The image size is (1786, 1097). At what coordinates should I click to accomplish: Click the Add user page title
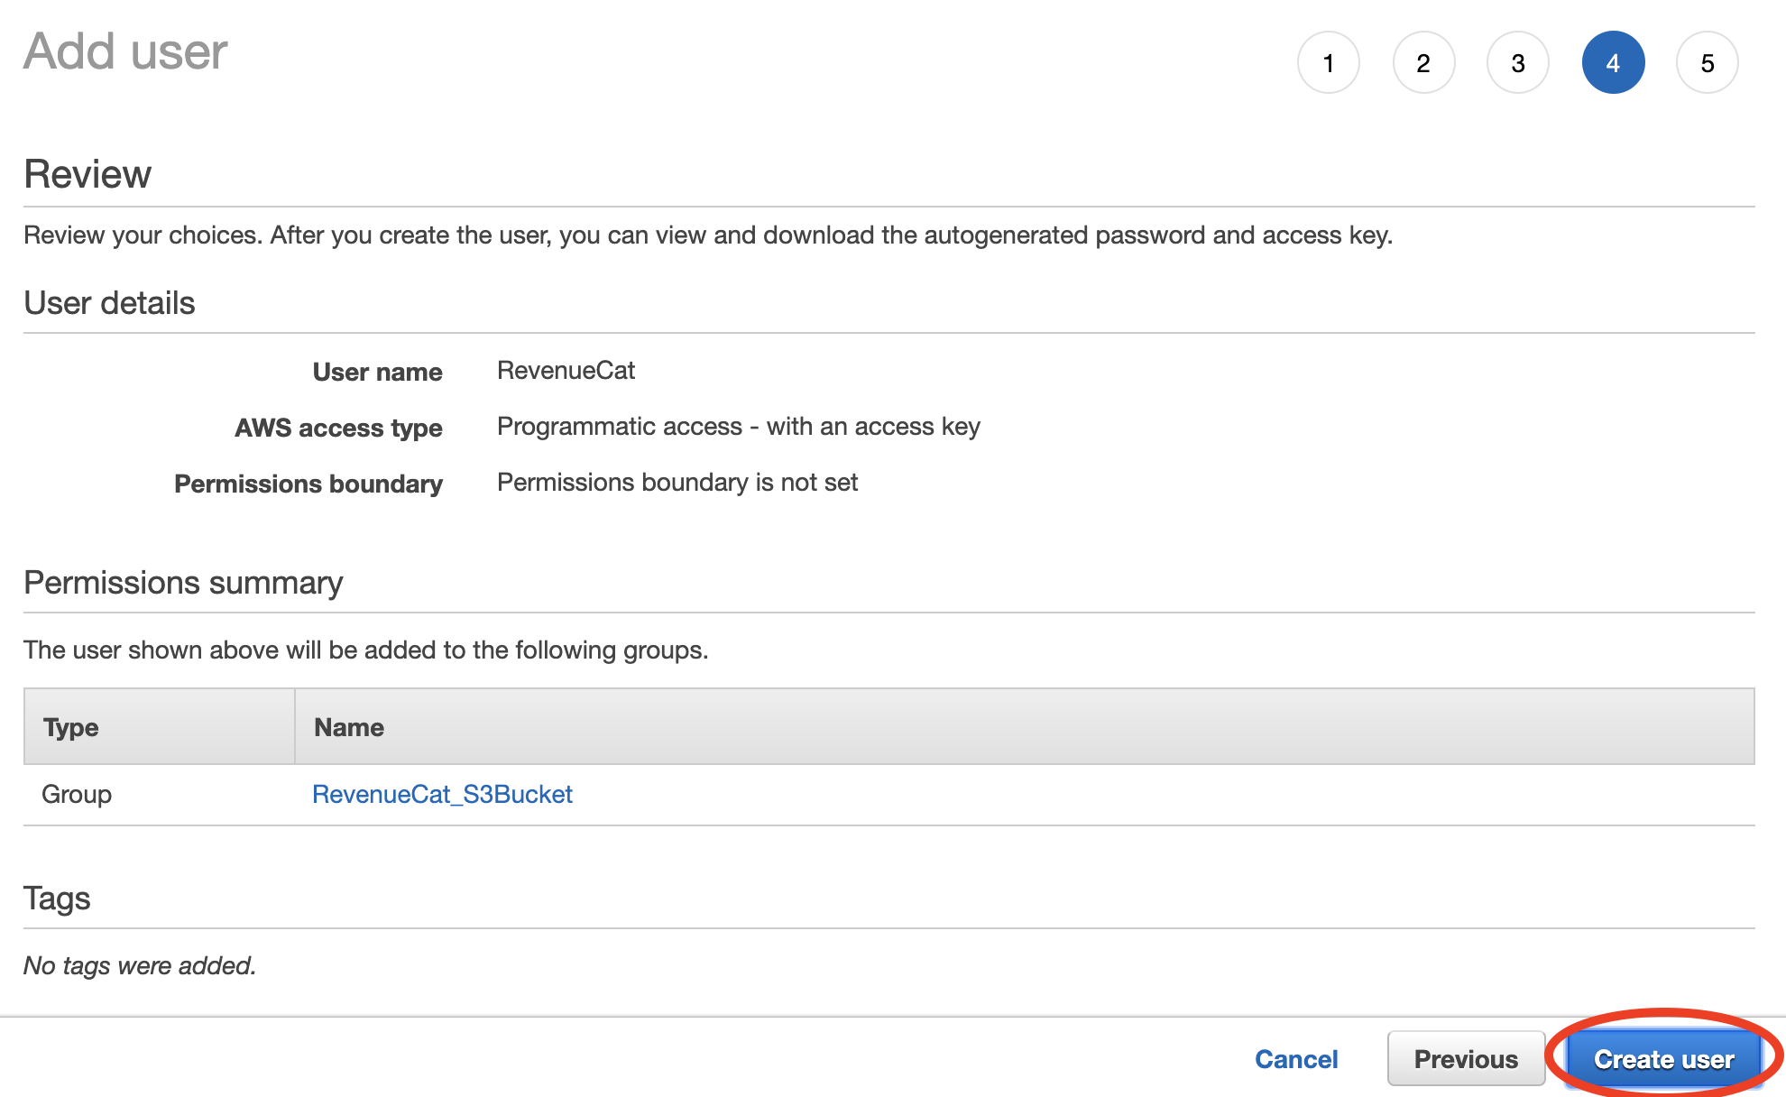pyautogui.click(x=125, y=51)
